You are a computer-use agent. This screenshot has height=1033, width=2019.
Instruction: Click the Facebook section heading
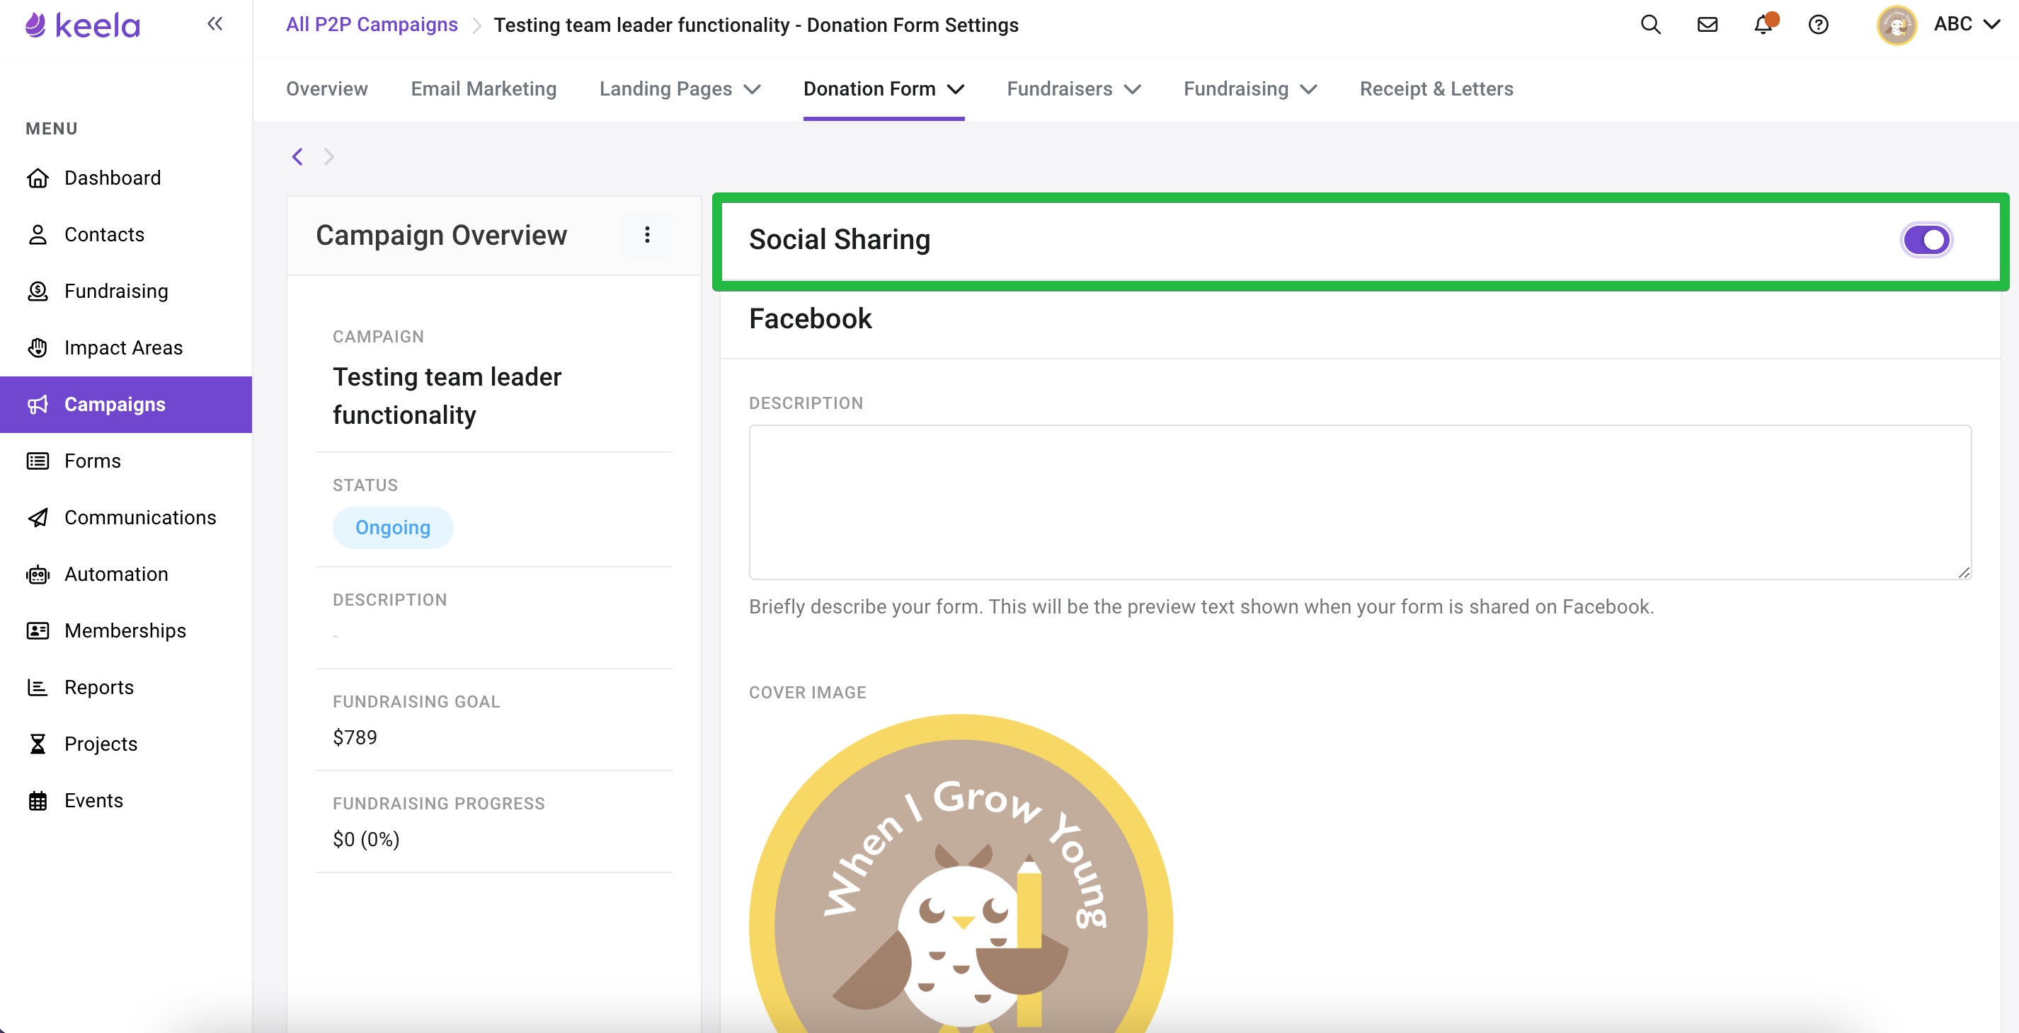pyautogui.click(x=811, y=319)
